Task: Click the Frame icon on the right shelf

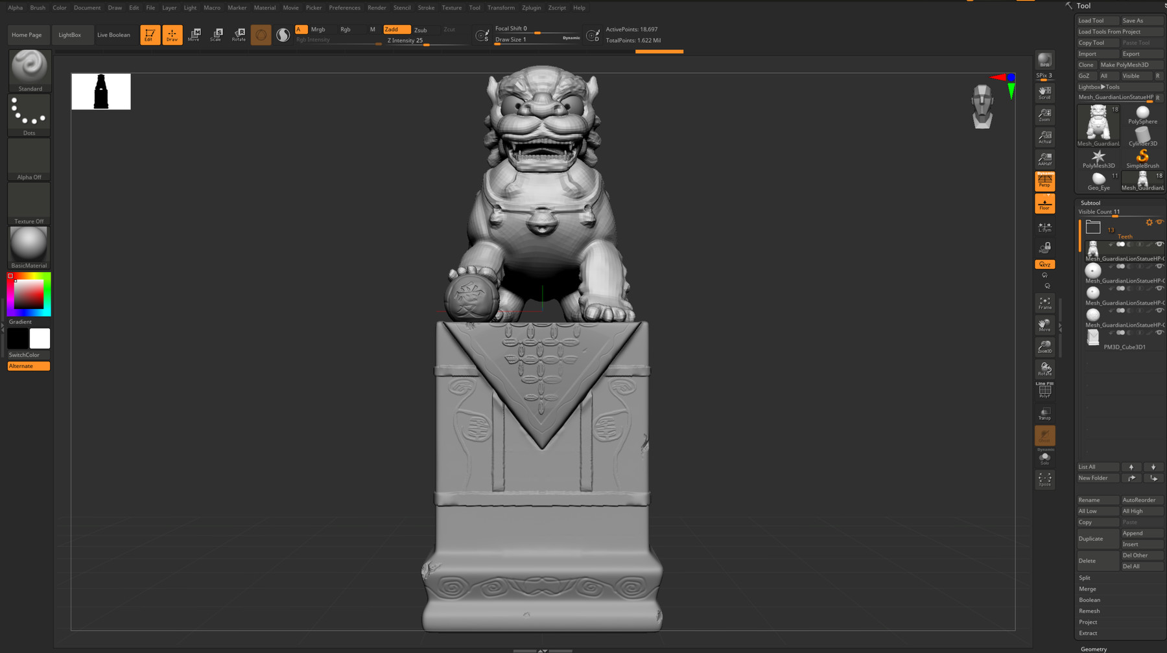Action: [1044, 303]
